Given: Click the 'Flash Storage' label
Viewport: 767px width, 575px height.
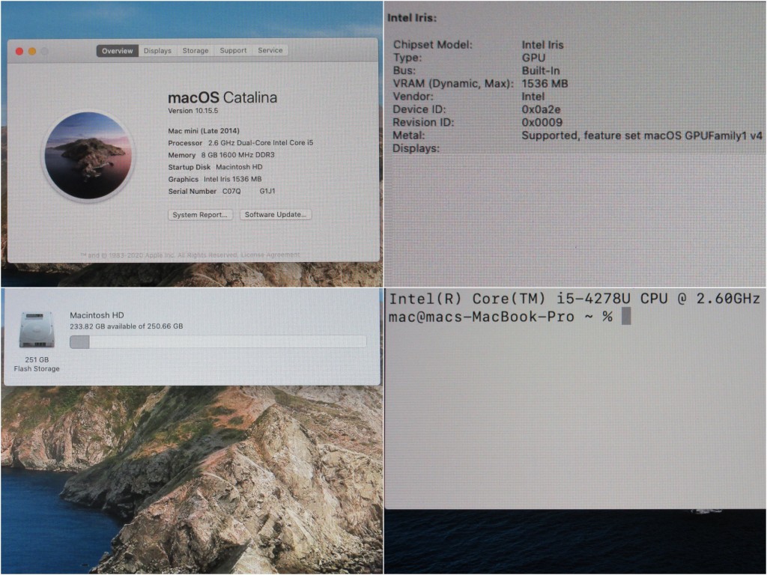Looking at the screenshot, I should coord(37,368).
